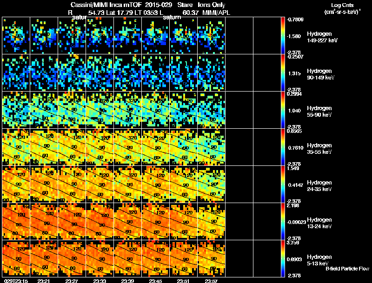Click the color bar for Hydrogen 90-149 keV
372x283 pixels.
tap(283, 72)
